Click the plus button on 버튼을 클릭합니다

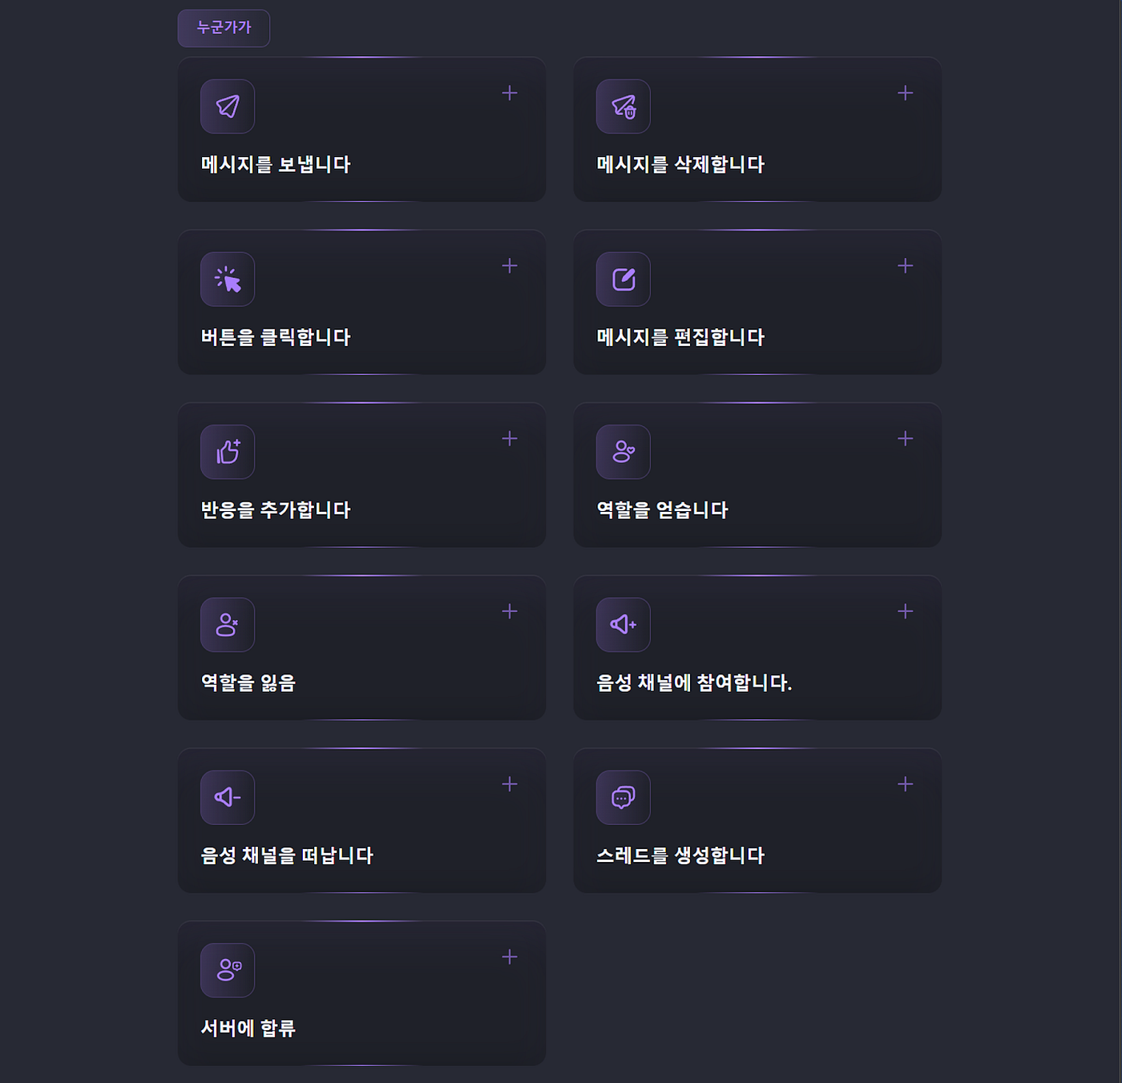coord(510,265)
